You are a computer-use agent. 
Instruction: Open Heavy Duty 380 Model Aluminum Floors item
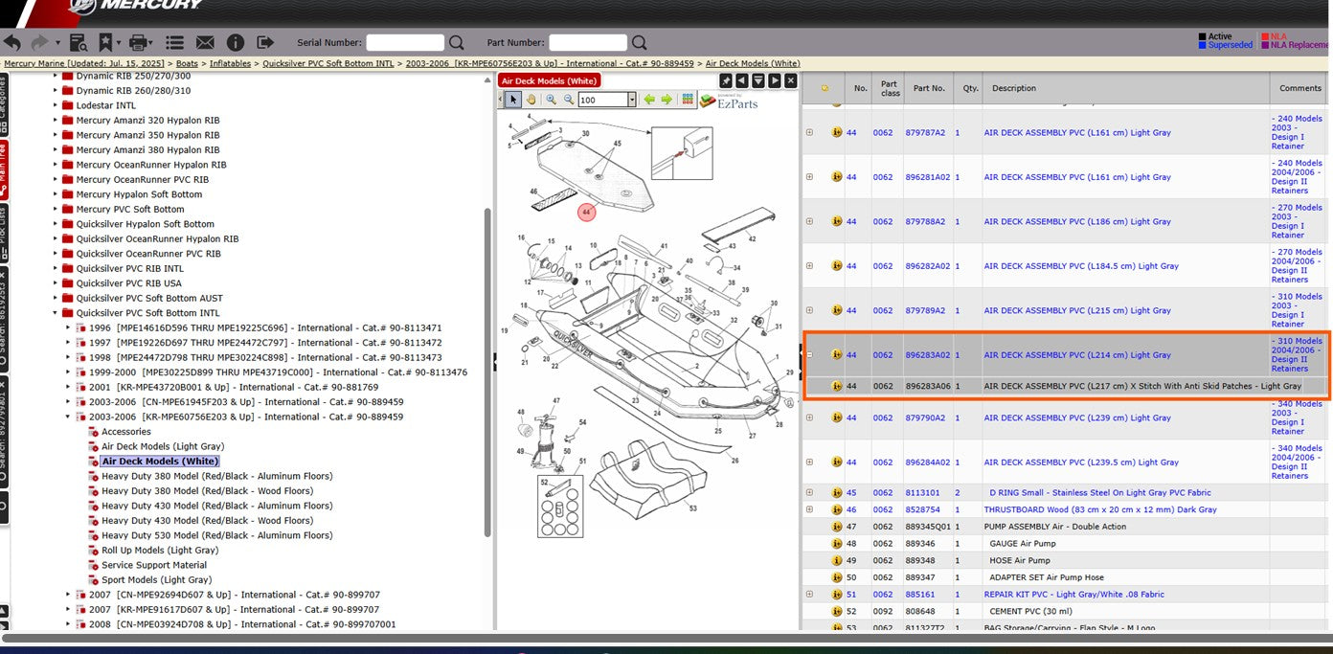(217, 476)
